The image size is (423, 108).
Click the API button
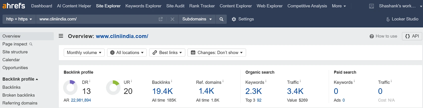tap(412, 36)
